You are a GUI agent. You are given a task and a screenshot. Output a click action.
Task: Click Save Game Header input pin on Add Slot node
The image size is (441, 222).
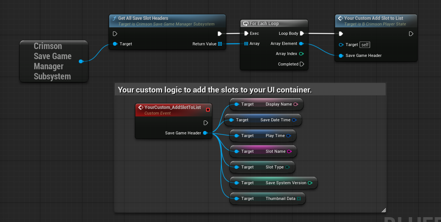point(341,55)
